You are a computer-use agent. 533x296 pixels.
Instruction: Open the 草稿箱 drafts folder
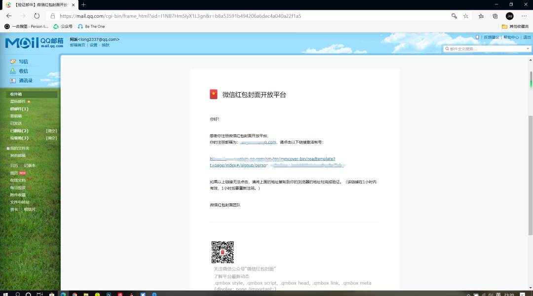pos(16,116)
